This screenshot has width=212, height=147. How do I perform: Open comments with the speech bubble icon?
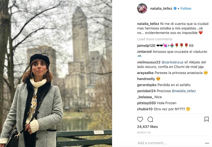click(150, 119)
